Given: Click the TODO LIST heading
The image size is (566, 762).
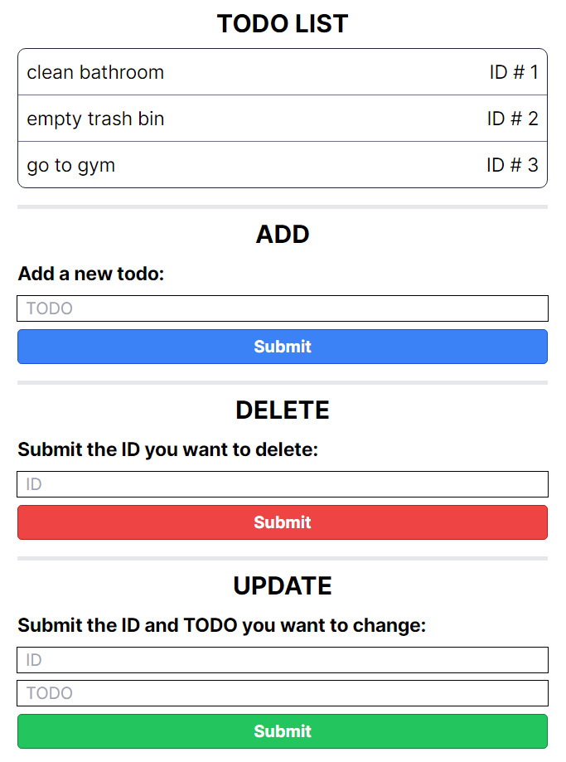Looking at the screenshot, I should coord(283,23).
